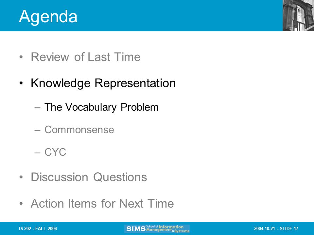Click The Vocabulary Problem sub-item
Image resolution: width=314 pixels, height=235 pixels.
[101, 107]
